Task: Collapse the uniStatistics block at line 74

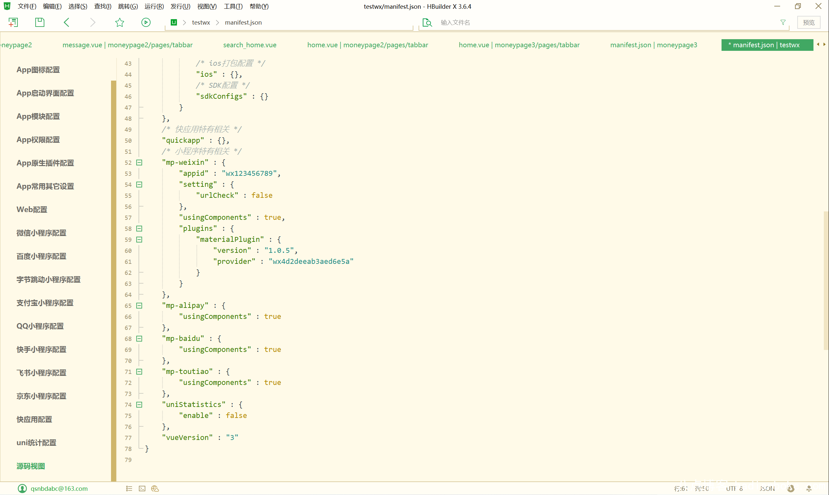Action: coord(140,405)
